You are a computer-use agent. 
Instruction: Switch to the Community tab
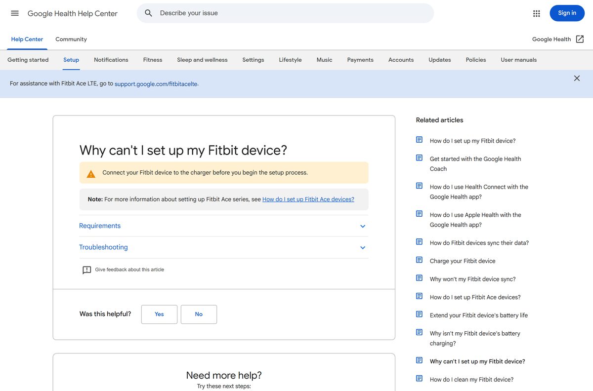click(71, 39)
